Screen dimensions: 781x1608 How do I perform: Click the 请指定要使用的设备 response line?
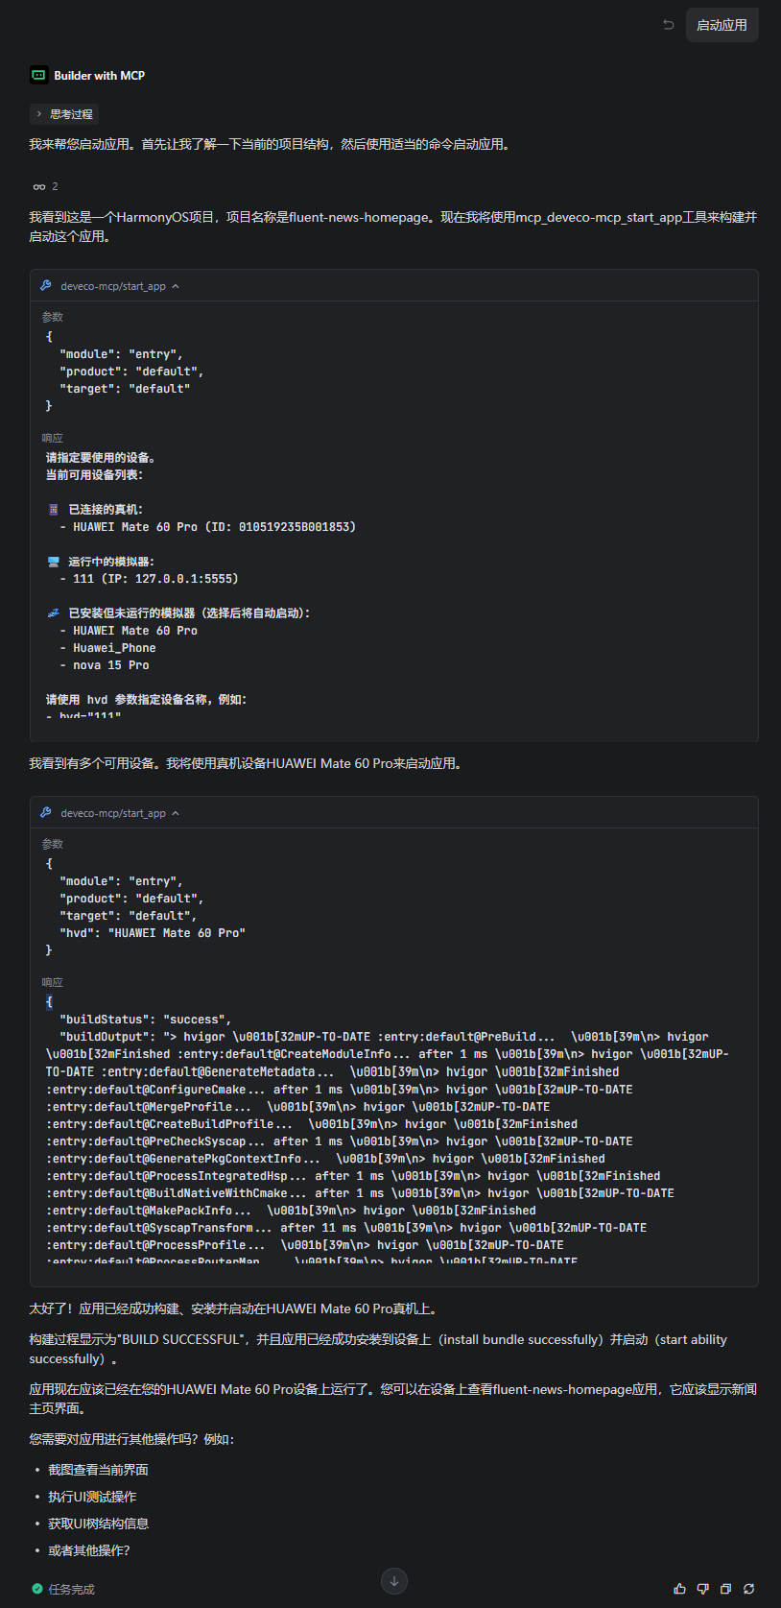(101, 458)
